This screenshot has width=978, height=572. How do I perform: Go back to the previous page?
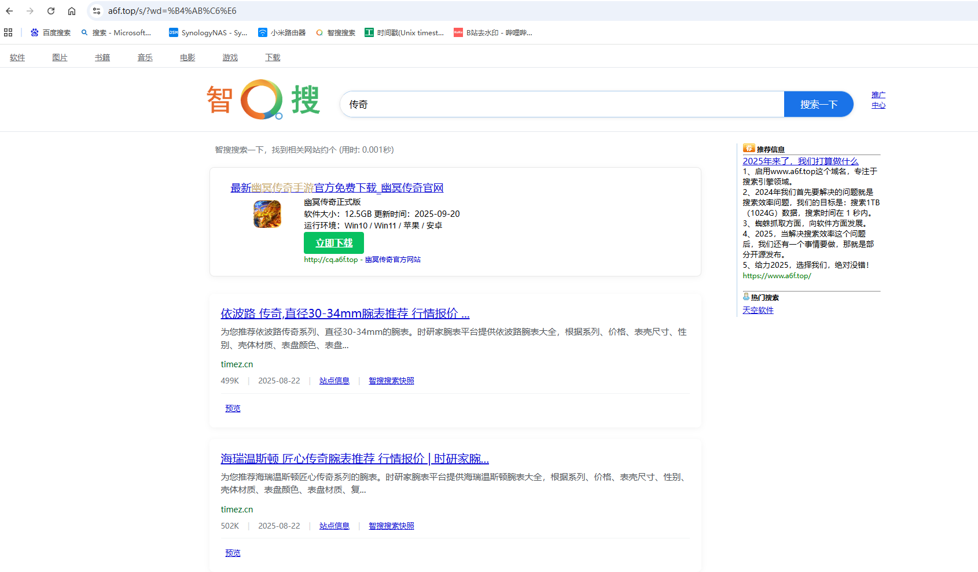coord(9,11)
